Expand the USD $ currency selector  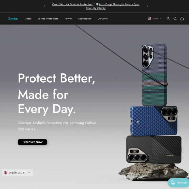point(155,19)
